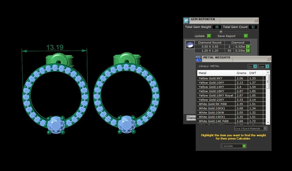Select the Yellow Gold:18KY Royal row

click(231, 95)
